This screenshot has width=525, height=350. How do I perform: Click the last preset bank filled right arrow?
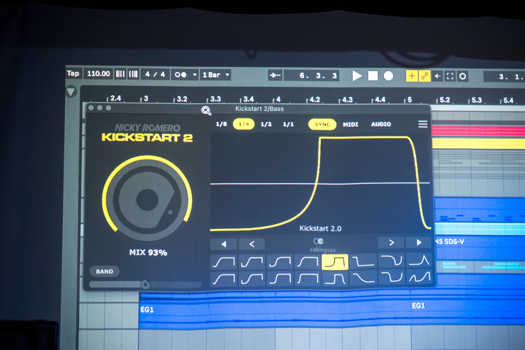click(419, 242)
